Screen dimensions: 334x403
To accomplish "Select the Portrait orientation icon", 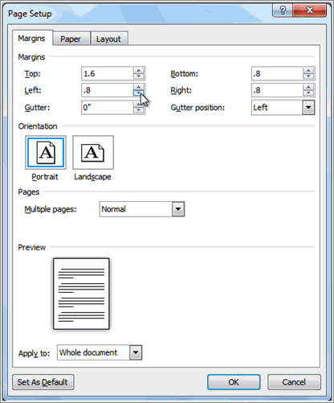I will [x=46, y=153].
